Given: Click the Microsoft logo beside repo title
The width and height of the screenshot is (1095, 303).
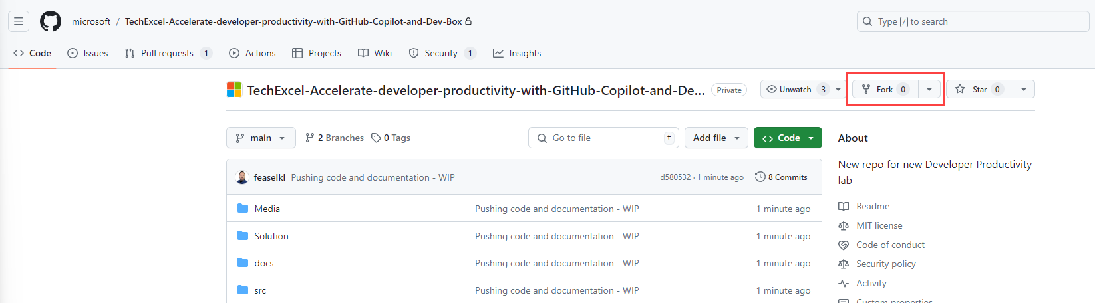Looking at the screenshot, I should [234, 90].
